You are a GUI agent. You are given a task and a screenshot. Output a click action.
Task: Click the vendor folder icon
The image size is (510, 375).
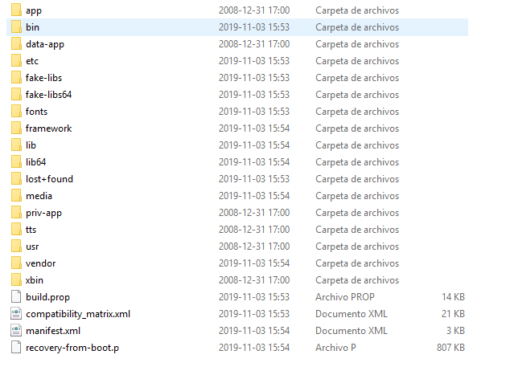point(16,263)
